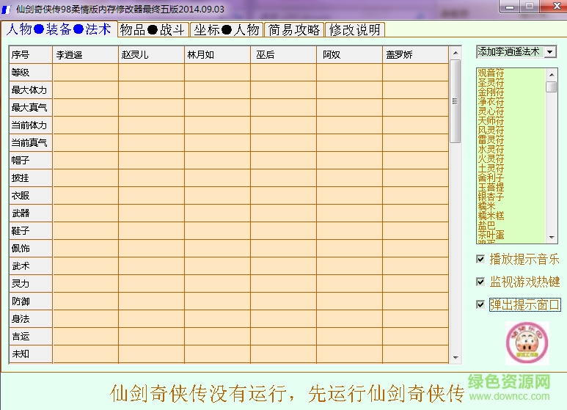This screenshot has height=410, width=567.
Task: Select 玉菩提 in the item list
Action: pyautogui.click(x=491, y=187)
